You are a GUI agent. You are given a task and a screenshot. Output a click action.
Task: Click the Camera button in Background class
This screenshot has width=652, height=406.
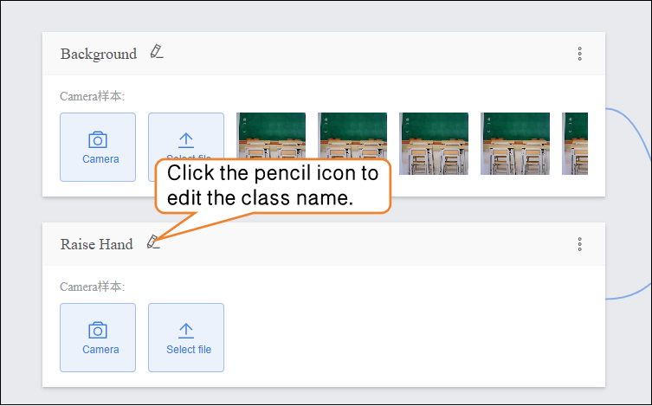[x=98, y=147]
